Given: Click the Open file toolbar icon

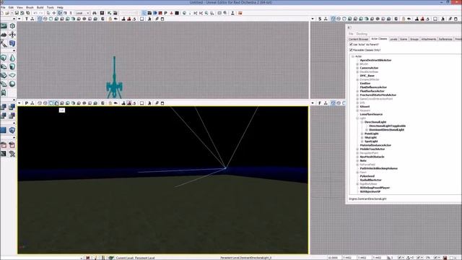Looking at the screenshot, I should 7,13.
